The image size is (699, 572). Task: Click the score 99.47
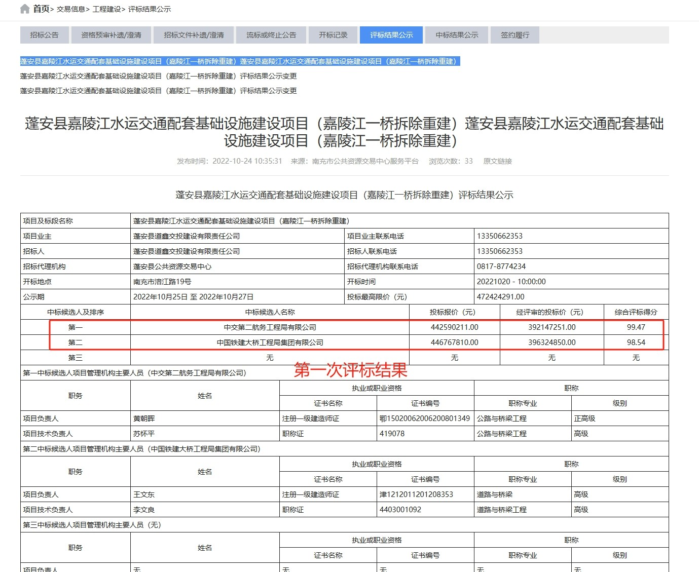click(636, 327)
